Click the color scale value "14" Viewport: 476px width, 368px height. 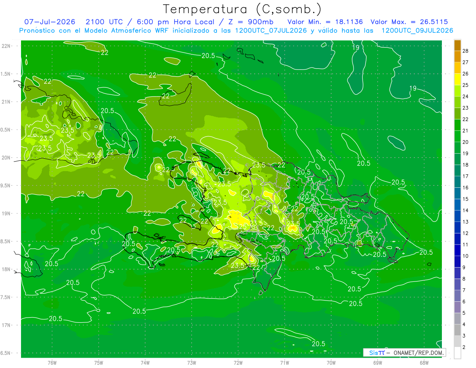[465, 210]
